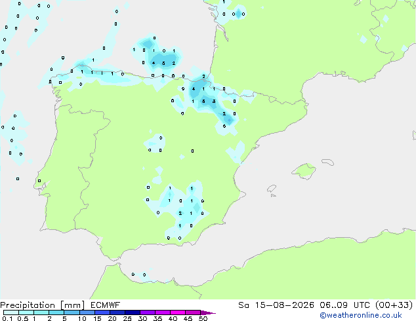Screen dimensions: 416x321
Task: Click the 35 to 40 mm legend swatch
Action: pyautogui.click(x=162, y=312)
